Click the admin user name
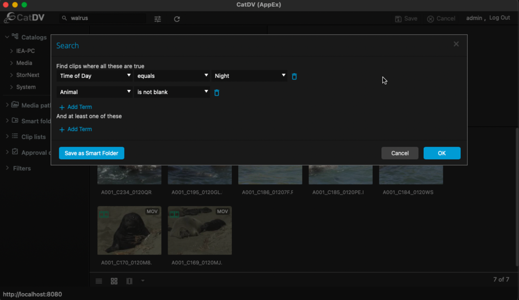 click(x=474, y=18)
